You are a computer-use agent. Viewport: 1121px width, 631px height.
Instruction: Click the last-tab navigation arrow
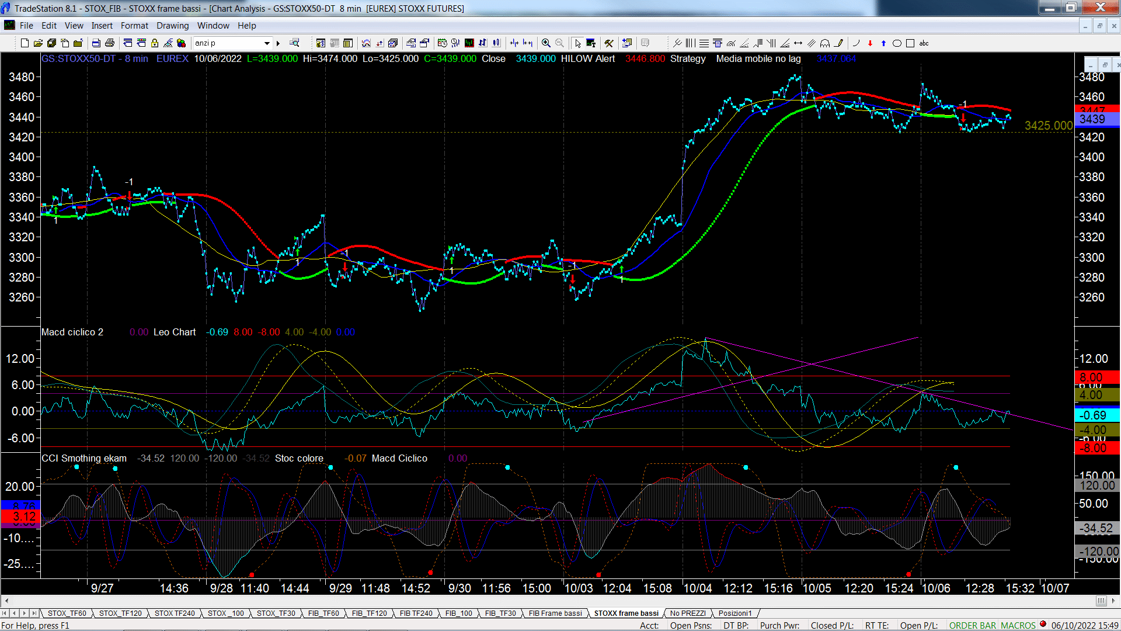tap(34, 613)
